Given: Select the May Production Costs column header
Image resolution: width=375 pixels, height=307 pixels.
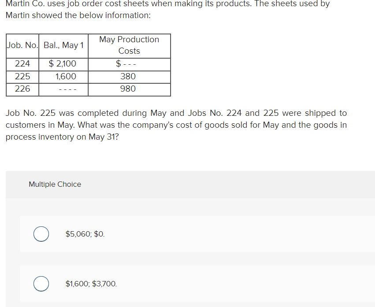Looking at the screenshot, I should point(129,45).
